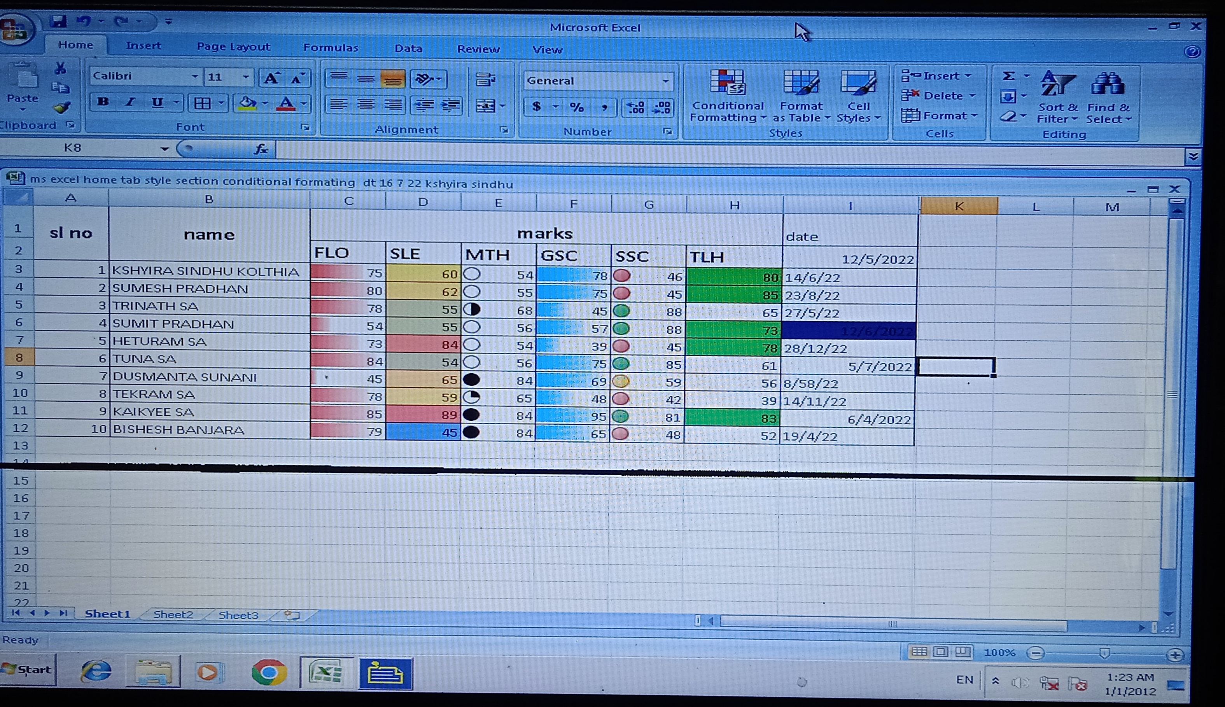The image size is (1225, 707).
Task: Click the Wrap Text icon
Action: point(485,80)
